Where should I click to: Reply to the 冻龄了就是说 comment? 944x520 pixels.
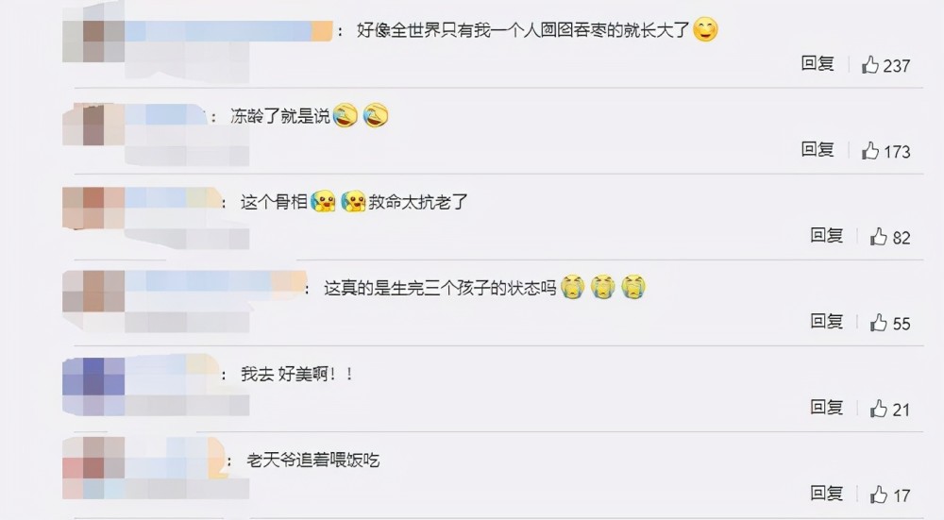click(818, 149)
